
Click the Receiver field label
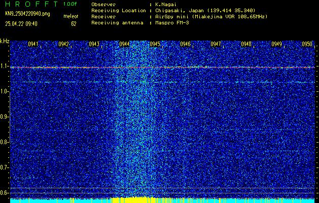[103, 17]
